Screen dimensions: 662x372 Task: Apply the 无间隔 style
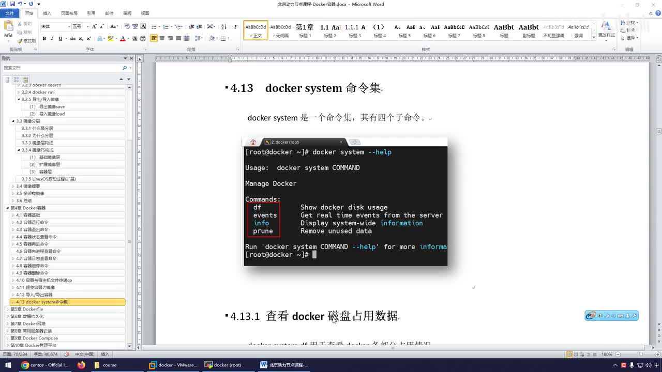[x=280, y=30]
